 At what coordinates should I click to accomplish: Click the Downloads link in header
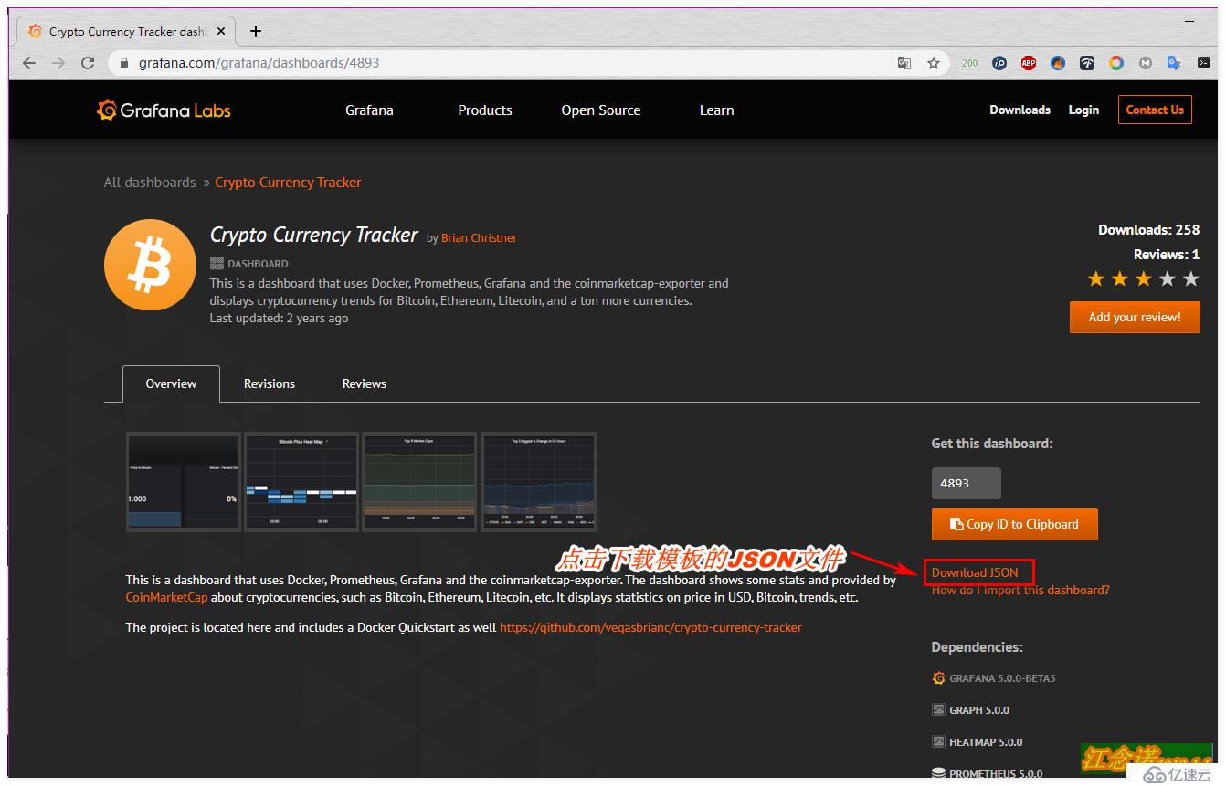[x=1020, y=110]
